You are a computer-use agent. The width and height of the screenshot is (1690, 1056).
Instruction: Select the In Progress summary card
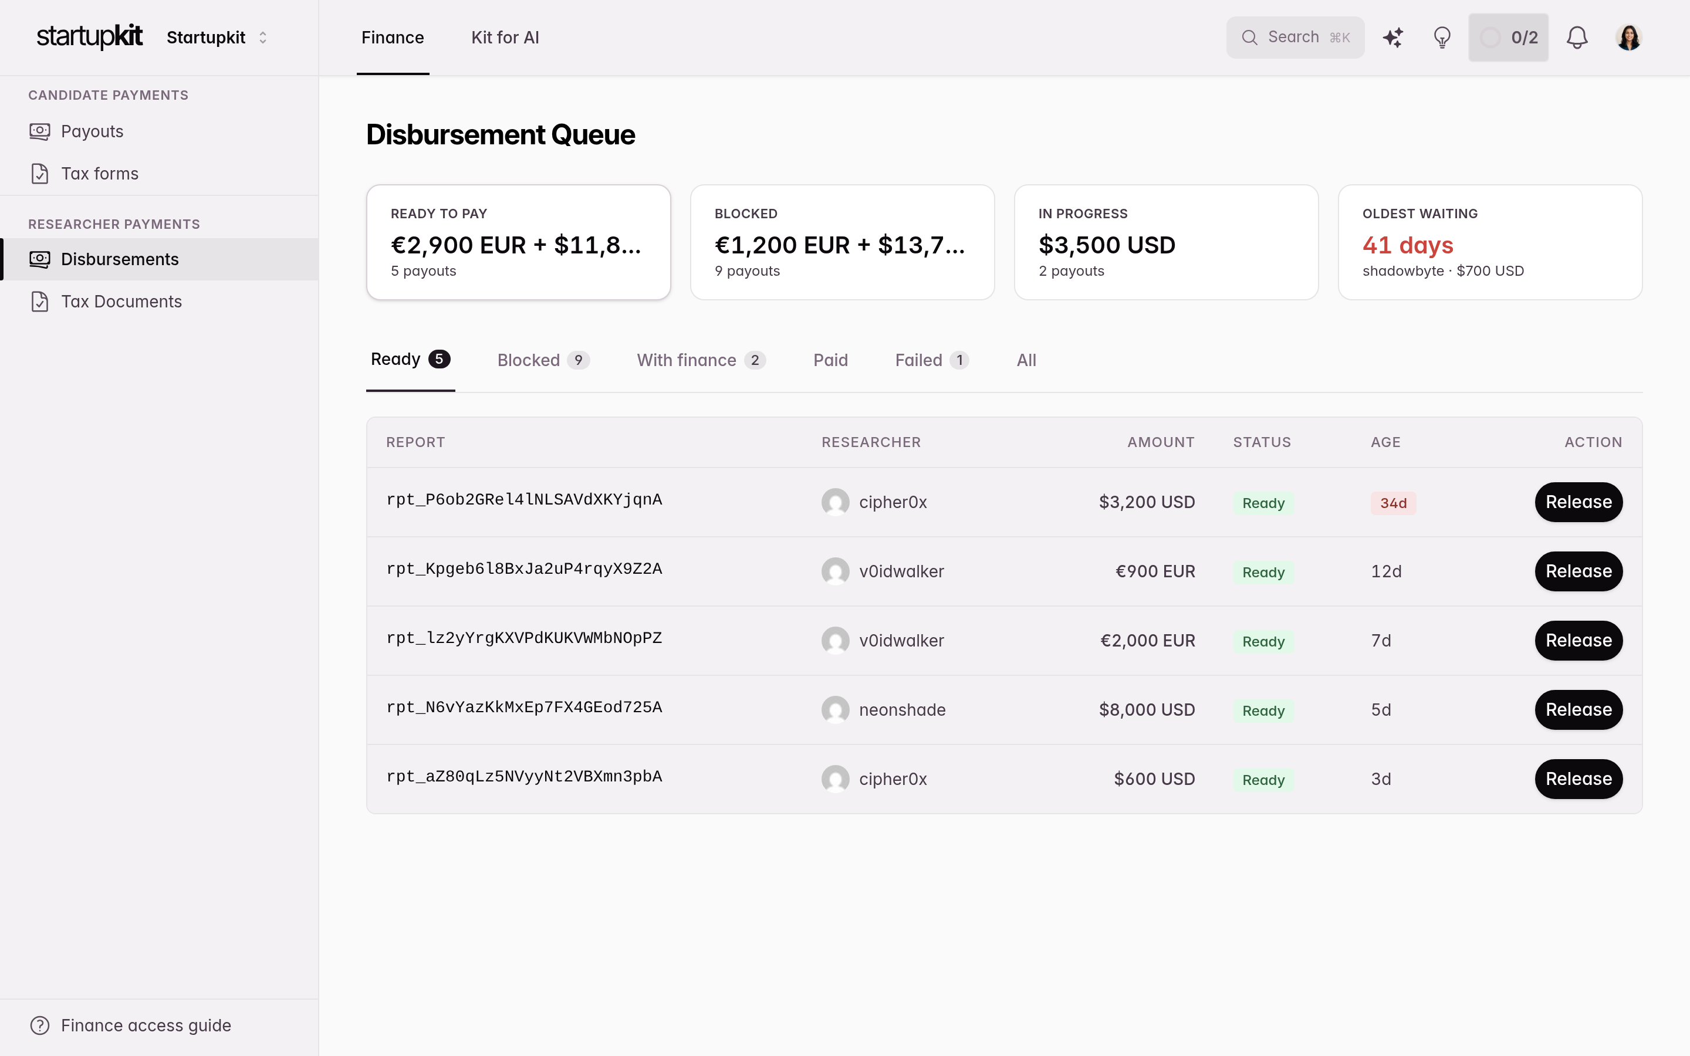(x=1166, y=242)
